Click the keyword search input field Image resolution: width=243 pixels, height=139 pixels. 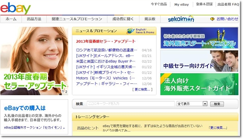(131, 104)
